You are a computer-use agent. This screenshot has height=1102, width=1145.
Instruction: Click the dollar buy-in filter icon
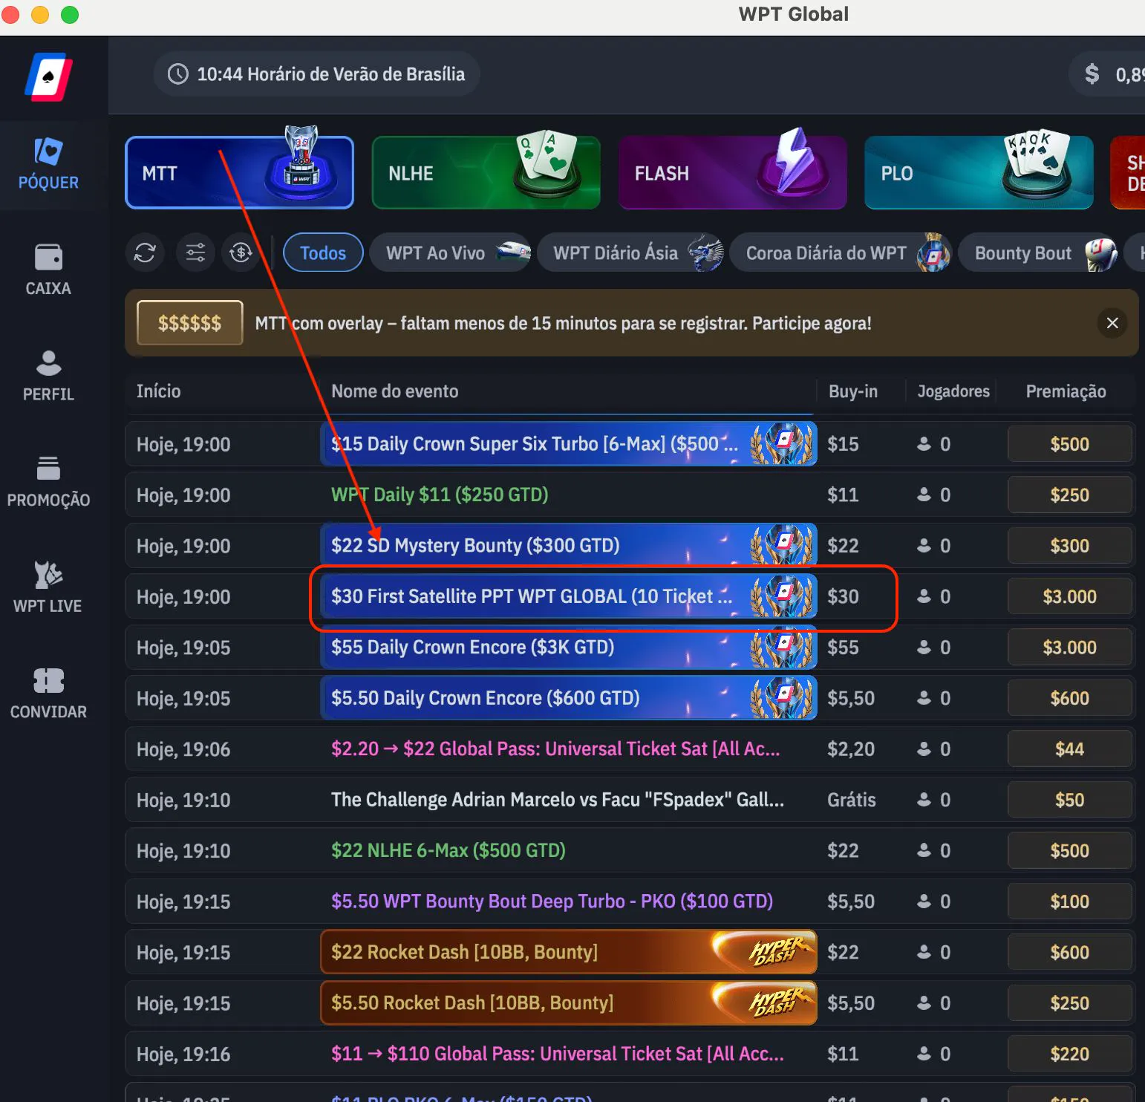pos(241,252)
